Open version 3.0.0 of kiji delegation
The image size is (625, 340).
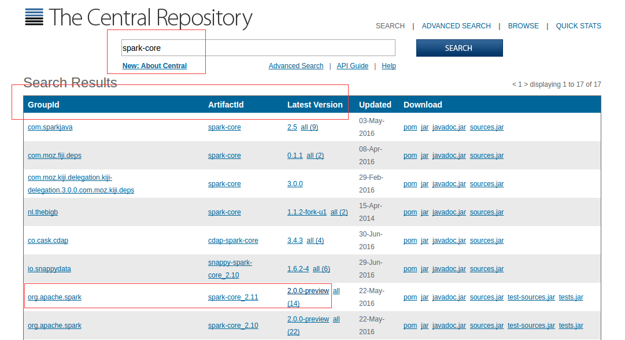click(x=295, y=184)
